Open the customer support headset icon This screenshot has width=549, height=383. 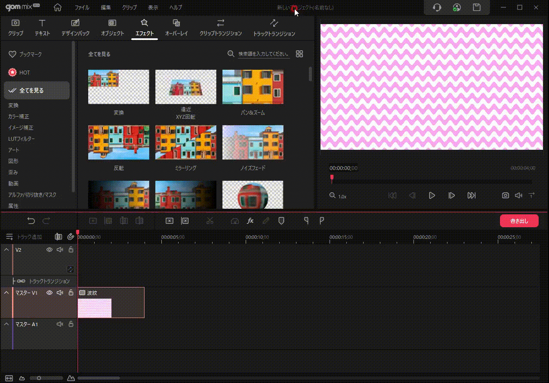[x=437, y=7]
